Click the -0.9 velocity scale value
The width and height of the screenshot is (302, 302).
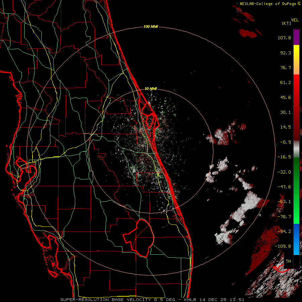(x=286, y=142)
